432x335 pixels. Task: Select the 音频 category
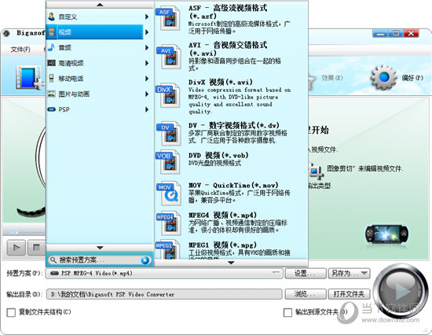95,47
